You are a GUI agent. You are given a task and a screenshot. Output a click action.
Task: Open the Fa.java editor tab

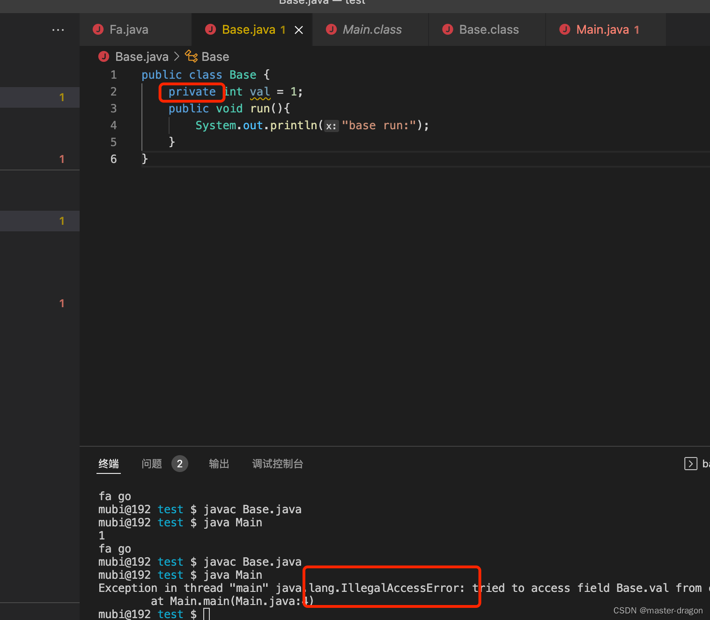(135, 30)
